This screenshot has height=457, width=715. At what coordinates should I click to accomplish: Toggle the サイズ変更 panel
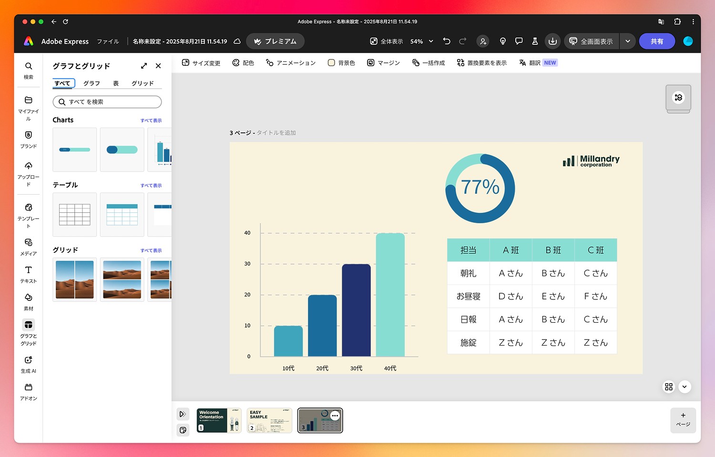point(200,62)
